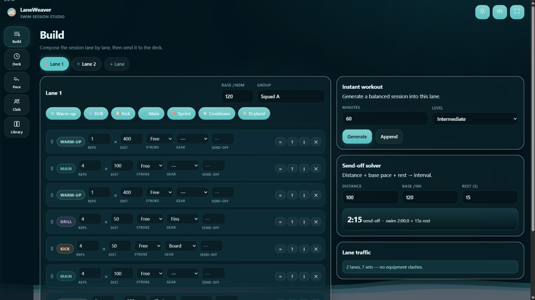The width and height of the screenshot is (535, 300).
Task: Open the Pace section in the sidebar
Action: 17,82
